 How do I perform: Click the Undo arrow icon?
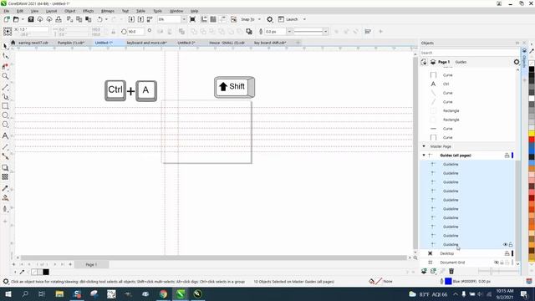(99, 19)
